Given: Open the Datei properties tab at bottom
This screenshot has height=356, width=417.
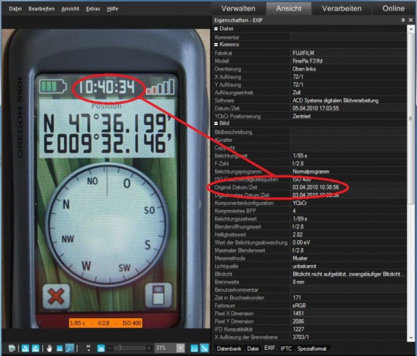Looking at the screenshot, I should pos(252,348).
